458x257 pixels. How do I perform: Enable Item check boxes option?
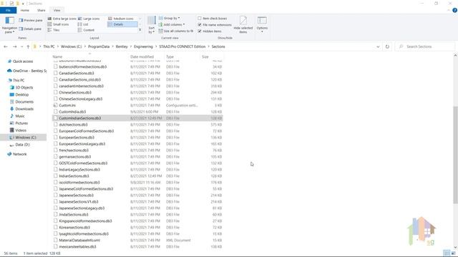tap(200, 19)
